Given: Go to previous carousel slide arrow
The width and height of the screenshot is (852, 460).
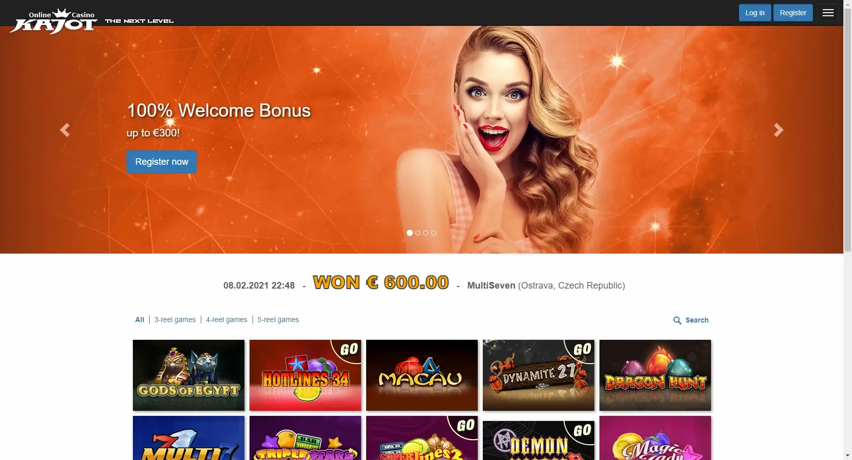Looking at the screenshot, I should (65, 130).
